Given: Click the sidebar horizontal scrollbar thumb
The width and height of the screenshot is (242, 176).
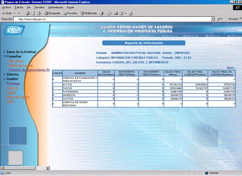Looking at the screenshot, I should point(20,168).
